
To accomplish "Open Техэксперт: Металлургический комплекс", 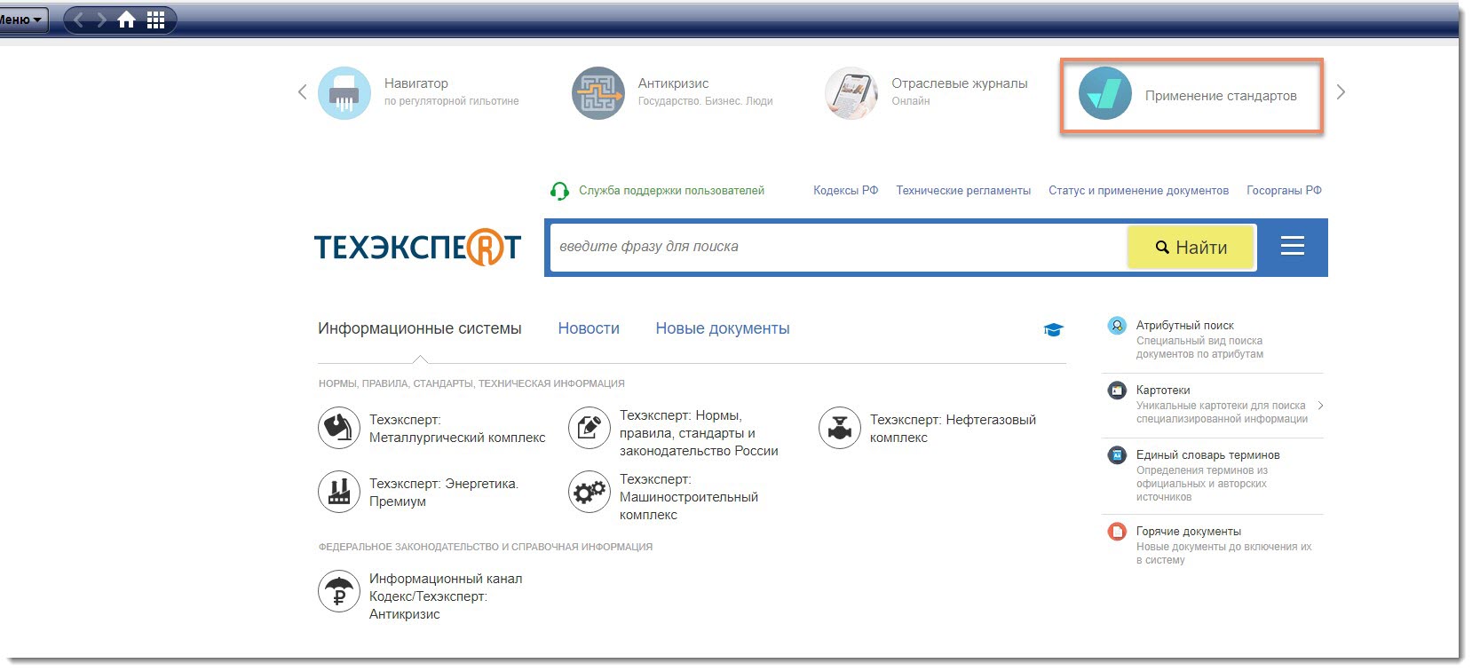I will (457, 429).
